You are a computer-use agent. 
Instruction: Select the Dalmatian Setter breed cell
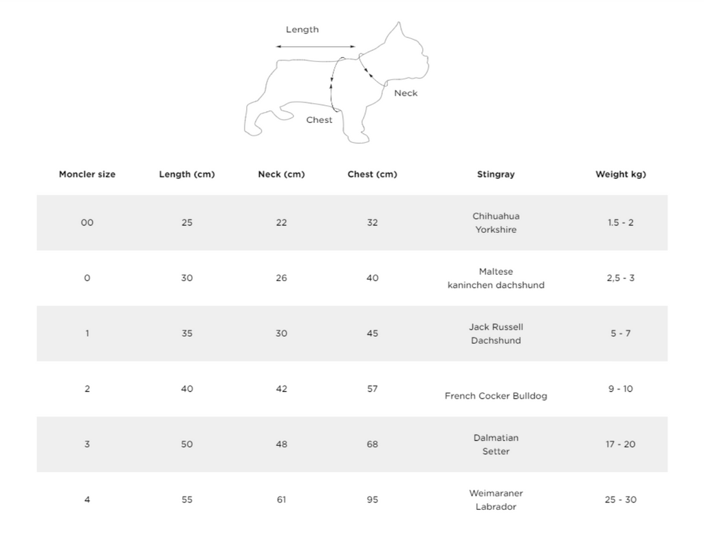(x=496, y=444)
